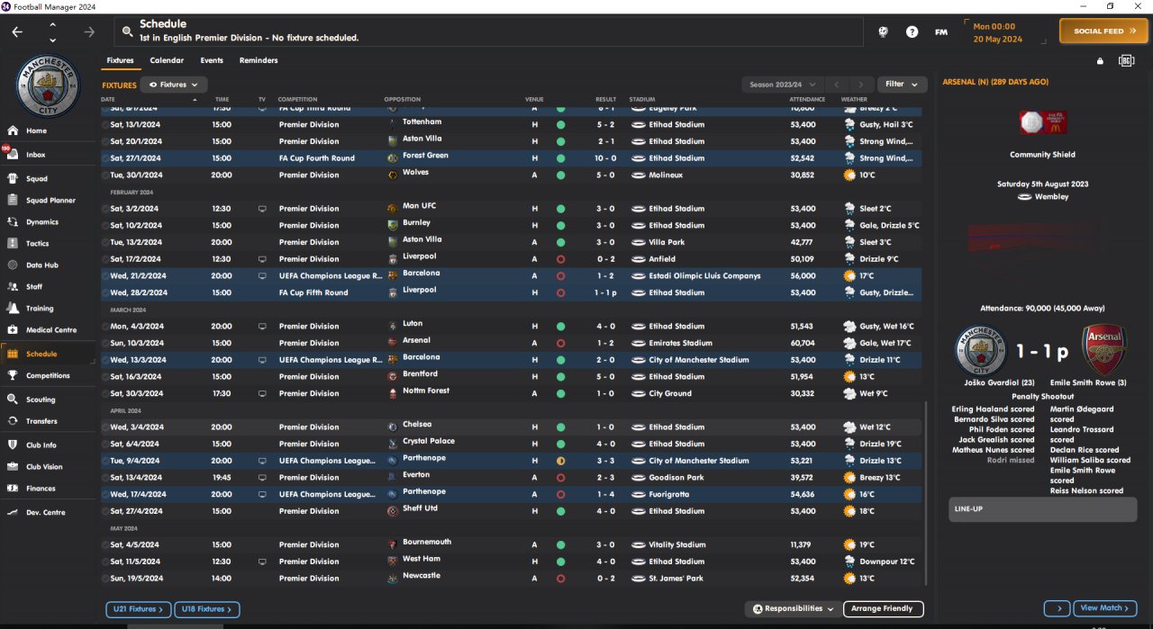The image size is (1153, 629).
Task: Click the search magnifier icon
Action: (127, 31)
